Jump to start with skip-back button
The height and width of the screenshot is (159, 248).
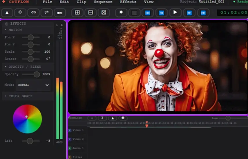(147, 13)
